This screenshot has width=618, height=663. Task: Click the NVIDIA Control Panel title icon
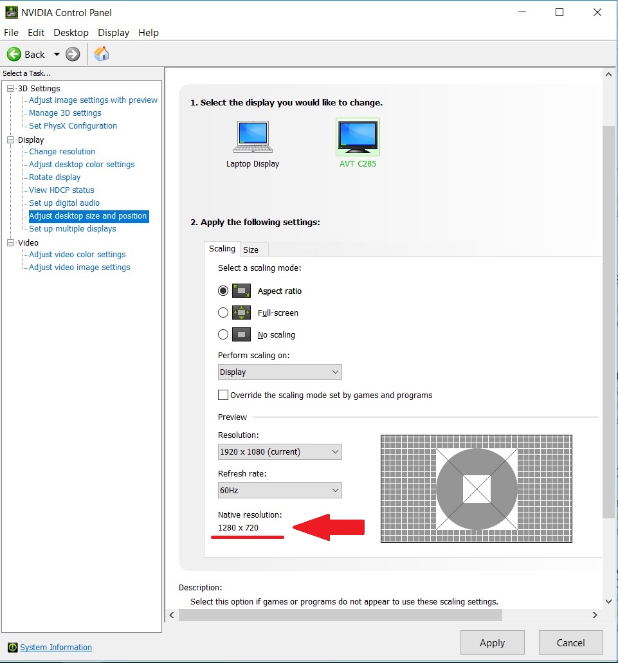[11, 12]
